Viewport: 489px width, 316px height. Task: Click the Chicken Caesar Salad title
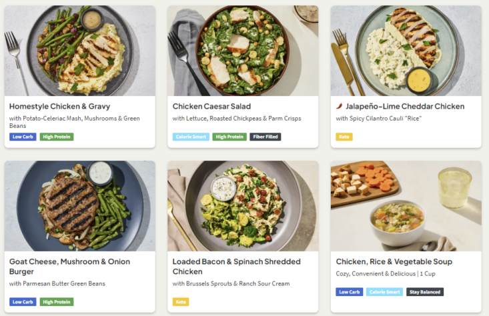click(211, 106)
